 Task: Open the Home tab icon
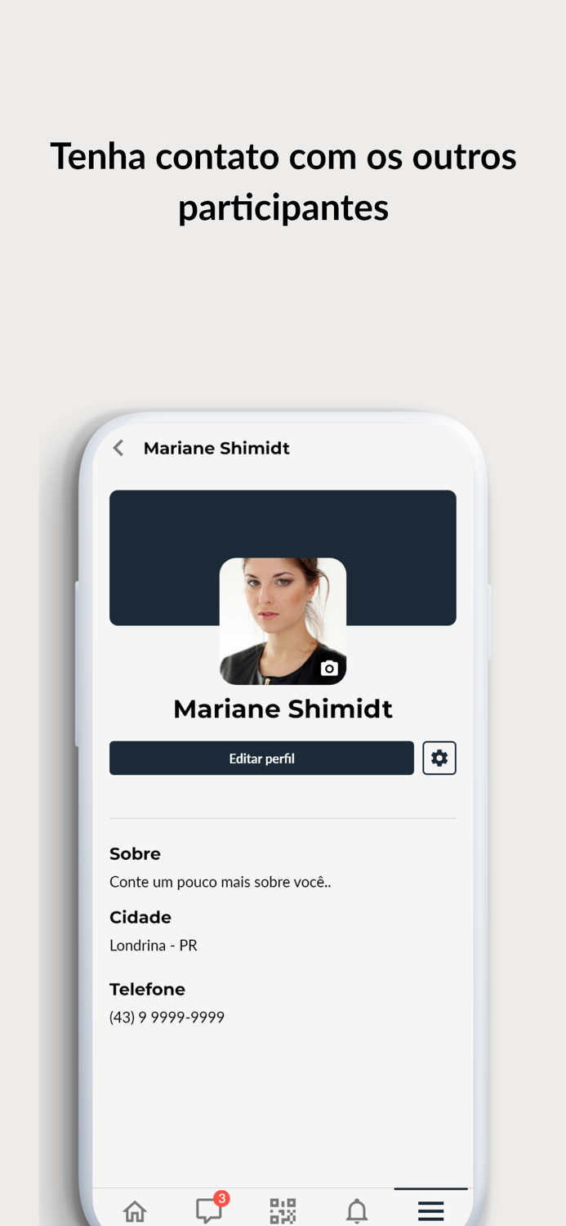click(x=135, y=1210)
